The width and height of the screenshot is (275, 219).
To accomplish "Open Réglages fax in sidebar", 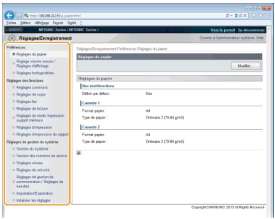I will (x=26, y=101).
